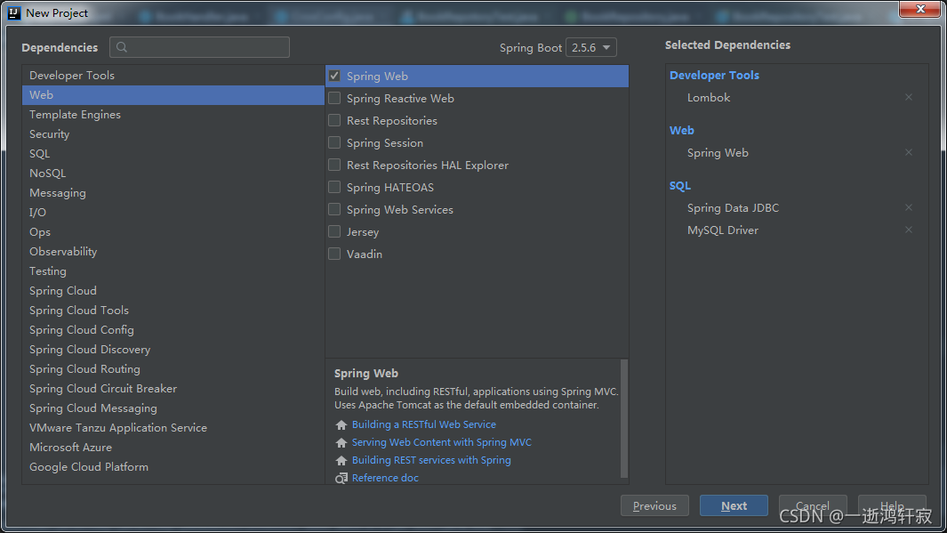Click Lombok in Selected Dependencies
The image size is (947, 533).
[709, 97]
